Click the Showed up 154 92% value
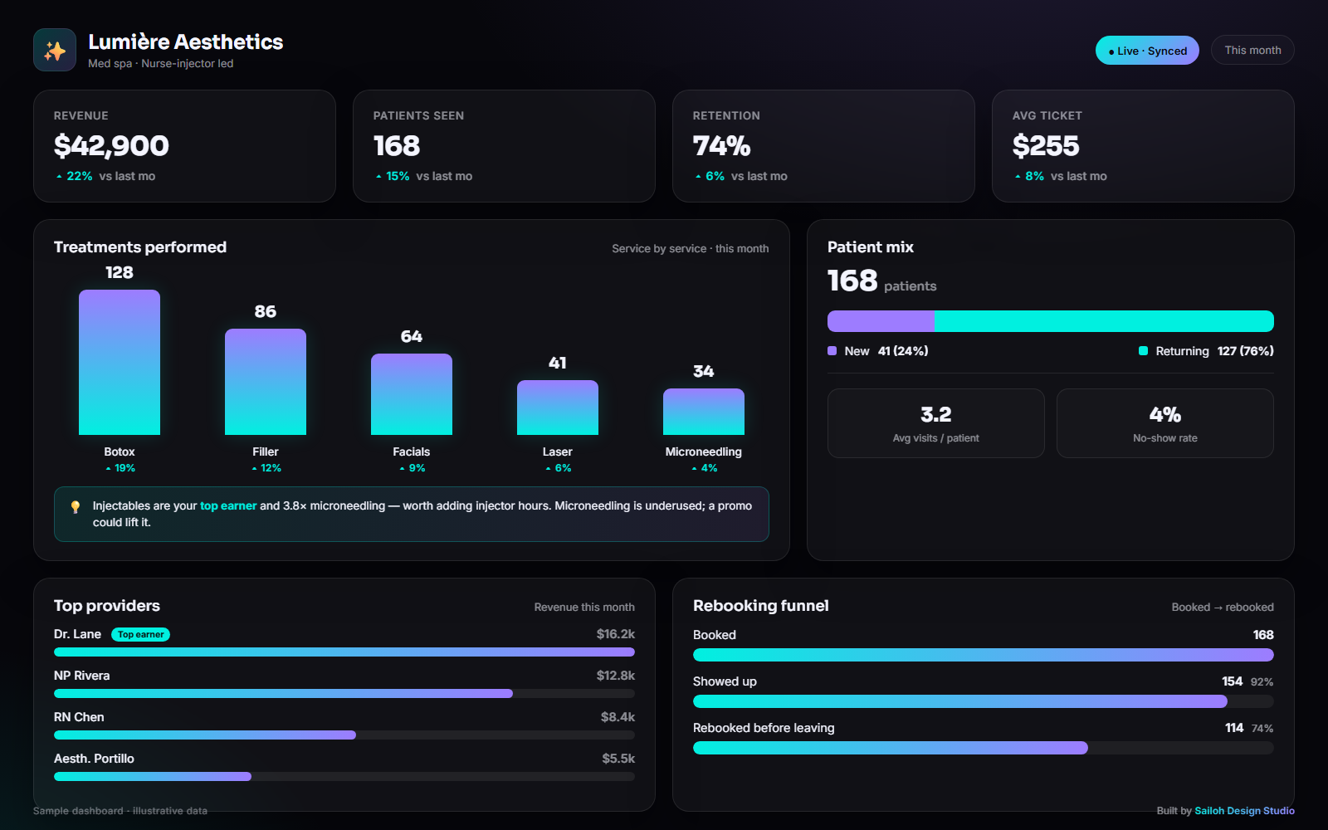This screenshot has height=830, width=1328. [1247, 681]
